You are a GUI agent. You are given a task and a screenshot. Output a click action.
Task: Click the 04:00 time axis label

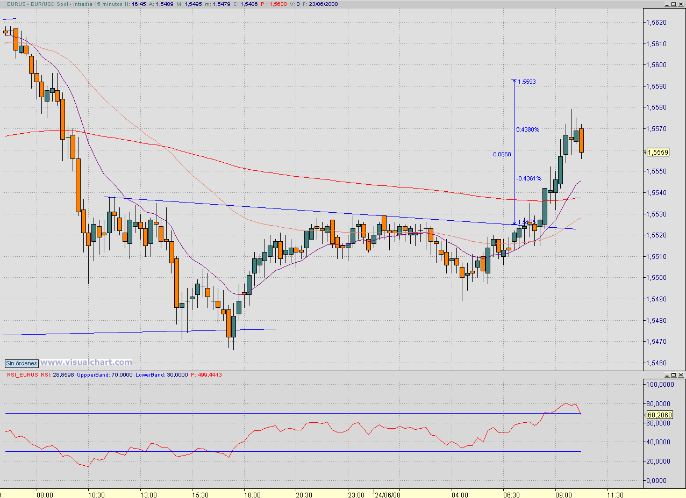click(459, 495)
